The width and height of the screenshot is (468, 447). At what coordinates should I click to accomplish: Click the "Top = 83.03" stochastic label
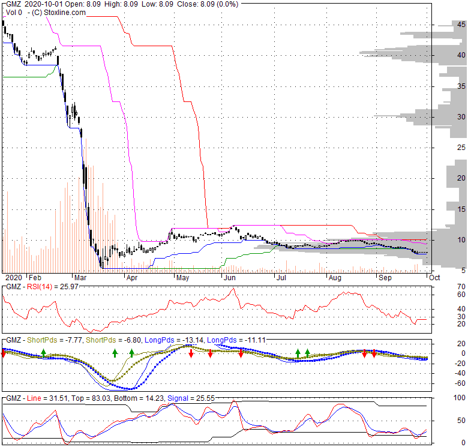click(91, 398)
